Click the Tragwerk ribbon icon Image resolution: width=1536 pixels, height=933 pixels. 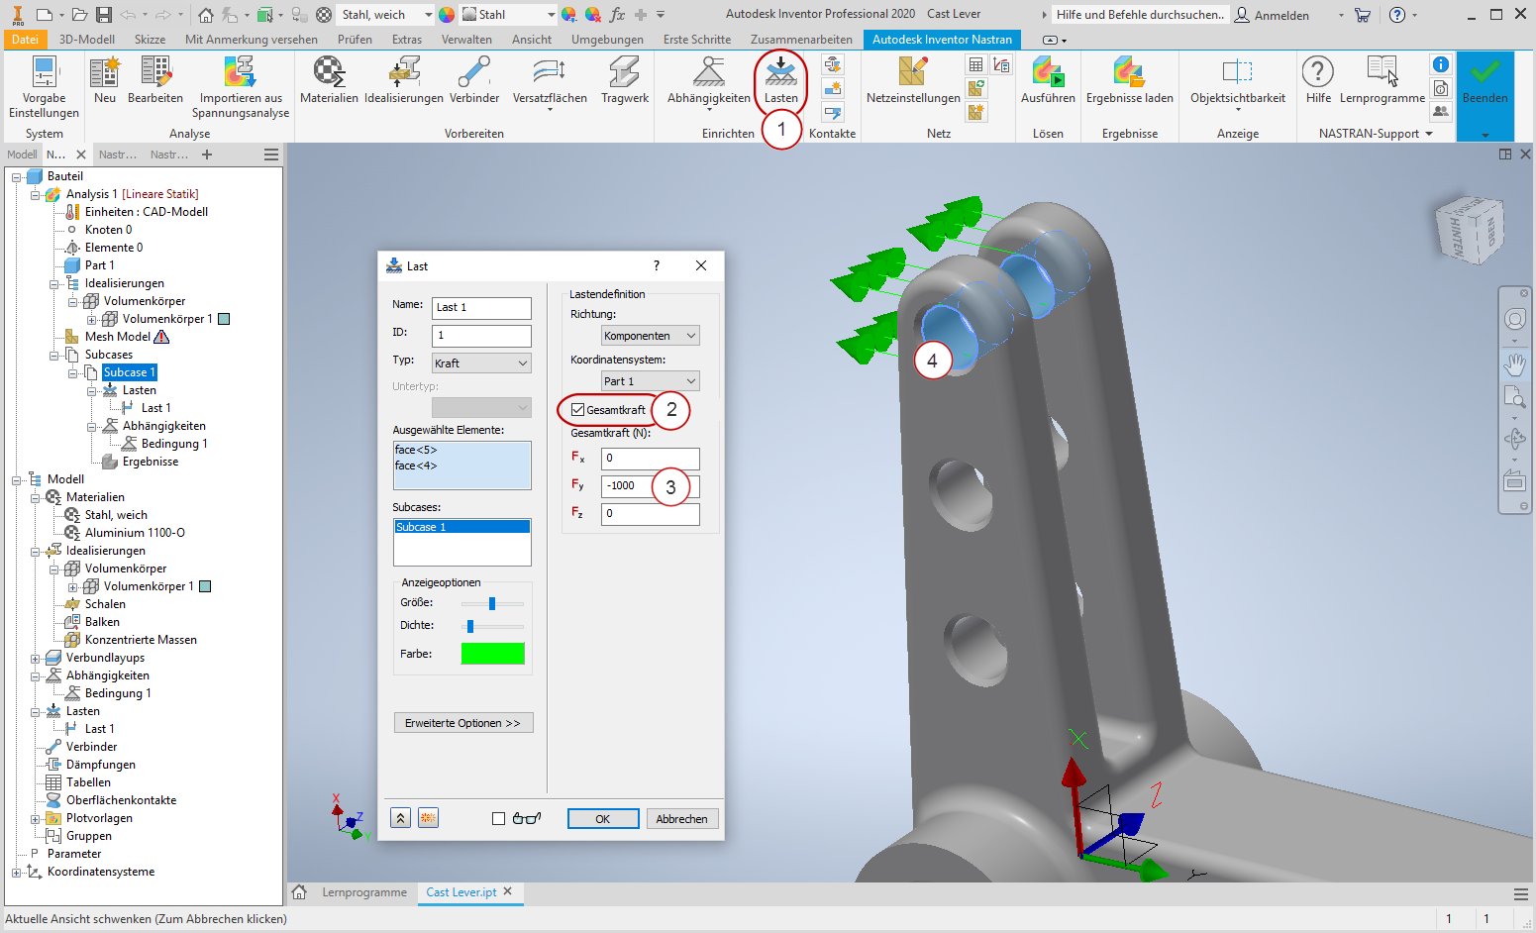625,80
